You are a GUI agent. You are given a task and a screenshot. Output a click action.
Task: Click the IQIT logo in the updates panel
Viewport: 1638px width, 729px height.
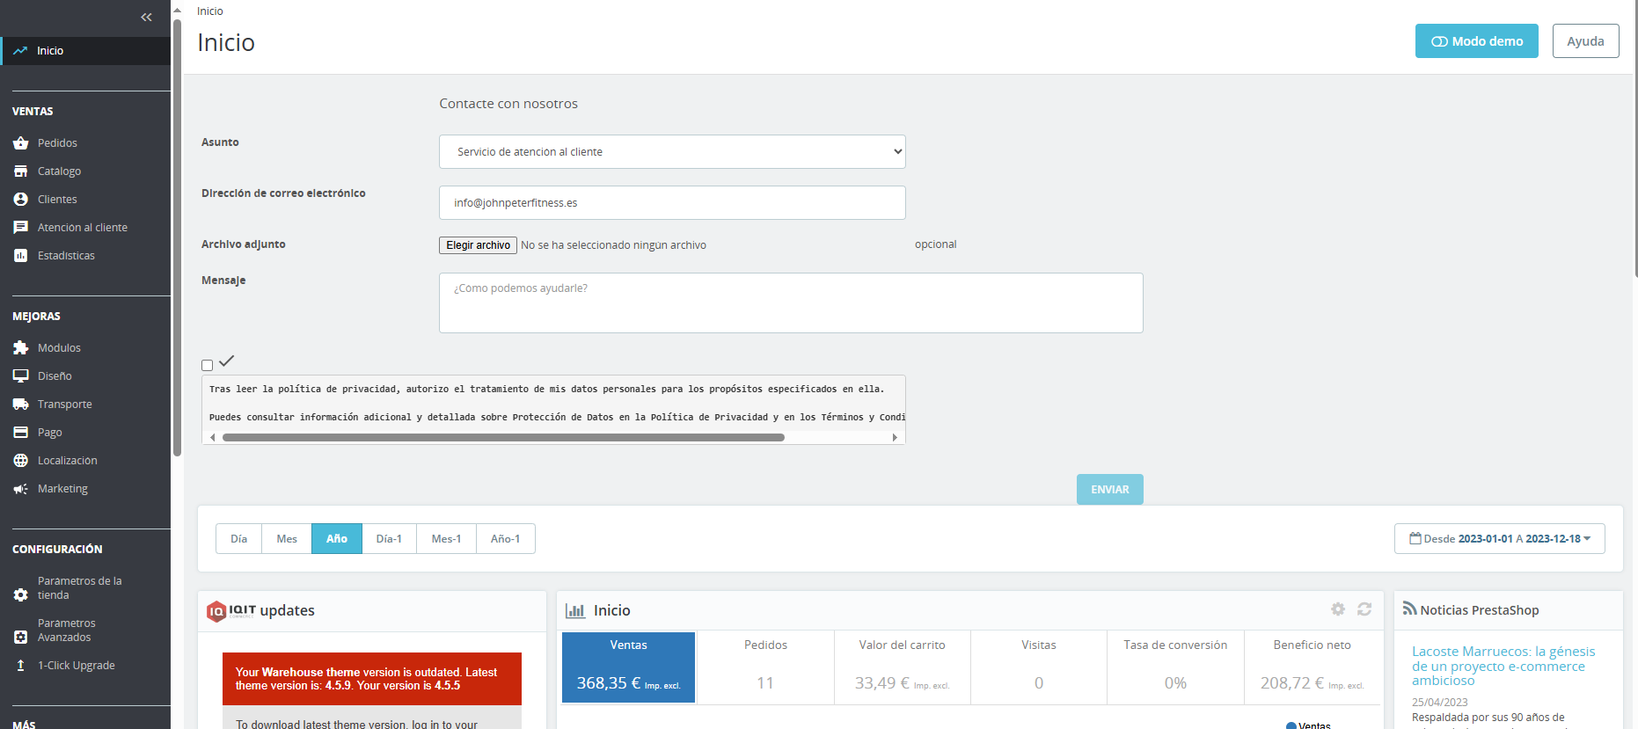tap(230, 611)
